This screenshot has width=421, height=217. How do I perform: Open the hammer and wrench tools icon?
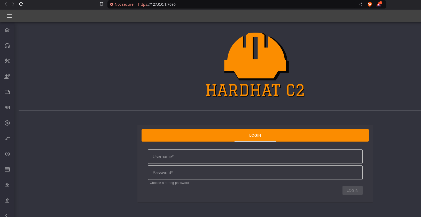[7, 61]
